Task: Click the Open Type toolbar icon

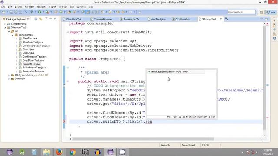Action: pyautogui.click(x=69, y=12)
